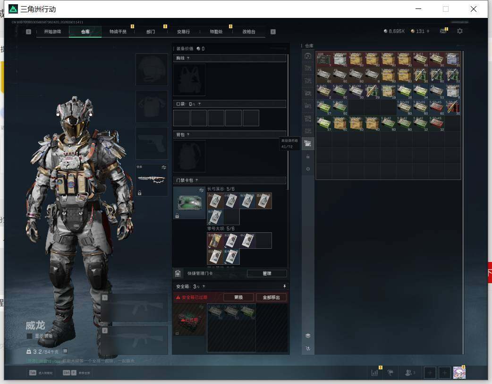The height and width of the screenshot is (384, 492).
Task: Click the help icon beside 背包
Action: tap(188, 135)
